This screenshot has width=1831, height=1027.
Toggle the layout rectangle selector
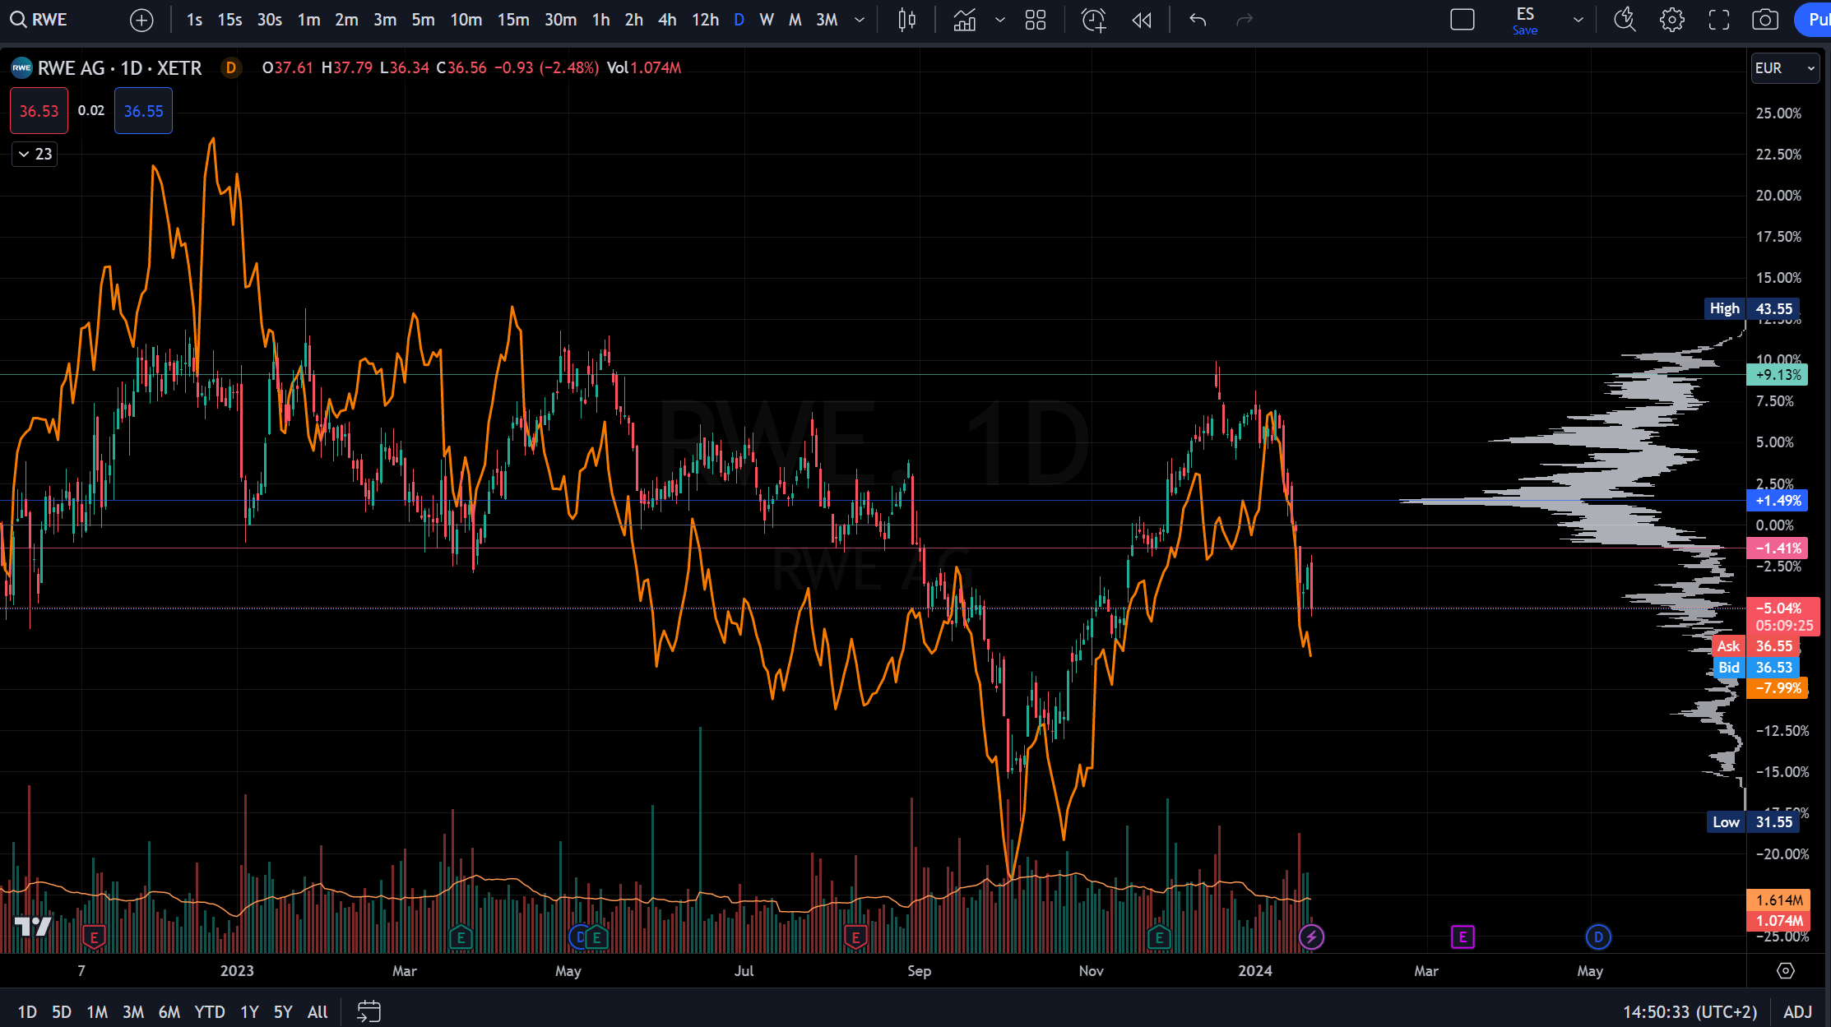(x=1462, y=20)
